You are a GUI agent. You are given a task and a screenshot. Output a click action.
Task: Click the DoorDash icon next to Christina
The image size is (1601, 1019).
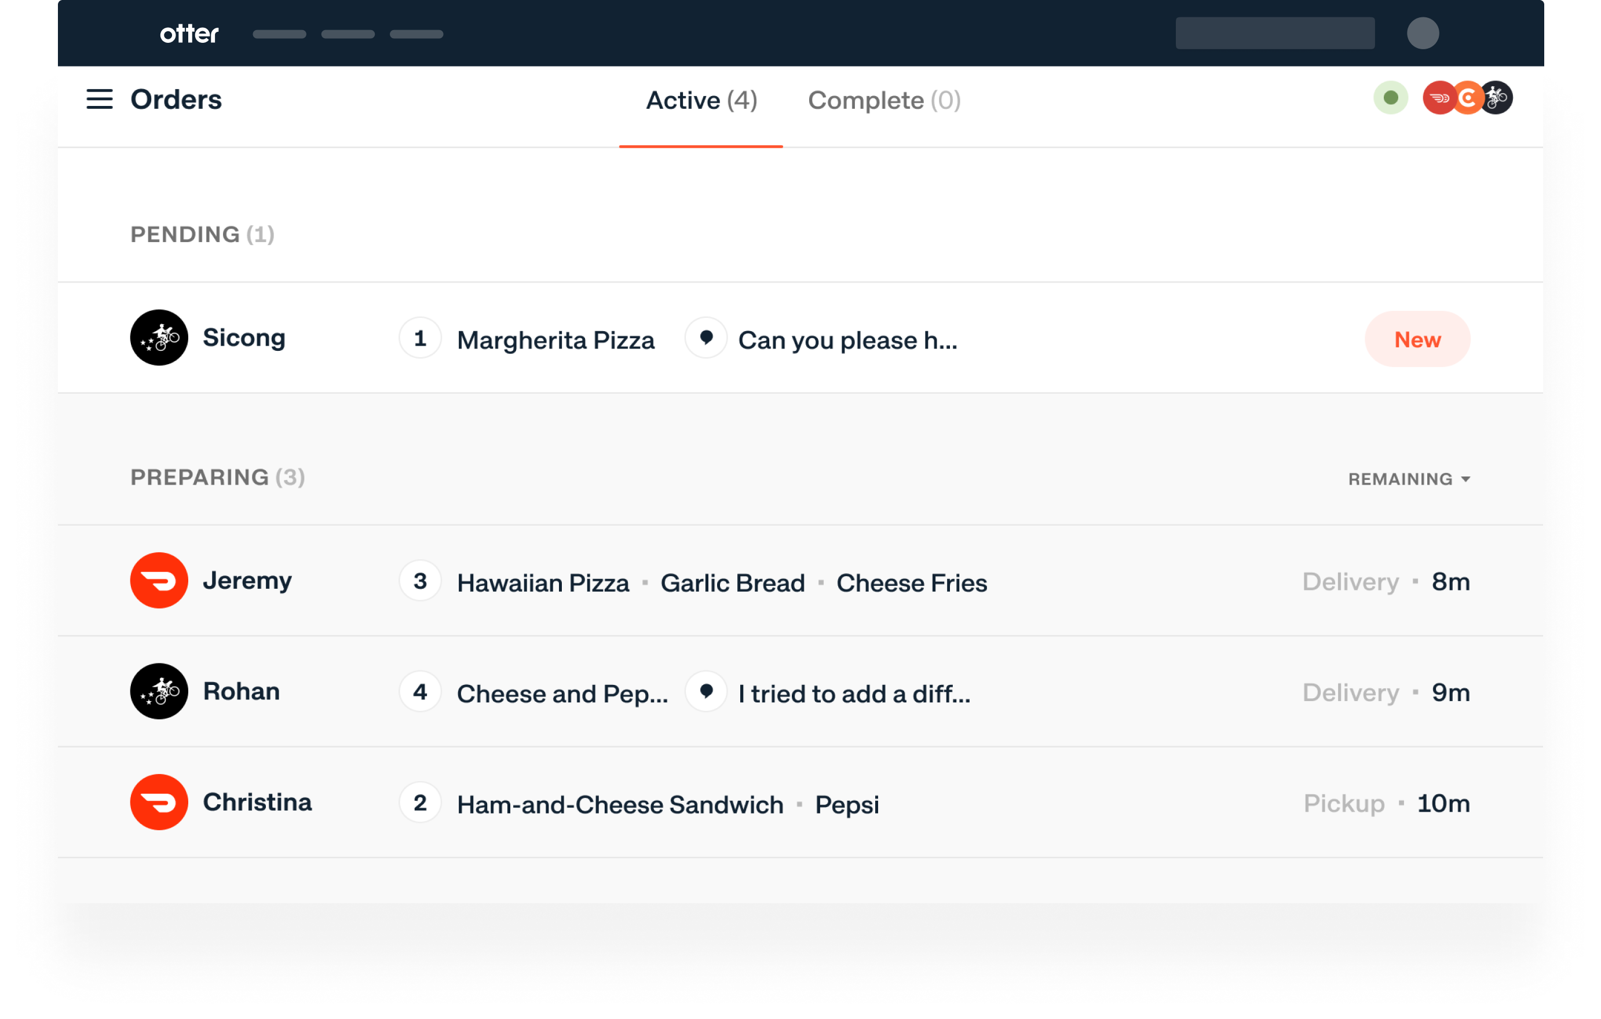tap(159, 802)
